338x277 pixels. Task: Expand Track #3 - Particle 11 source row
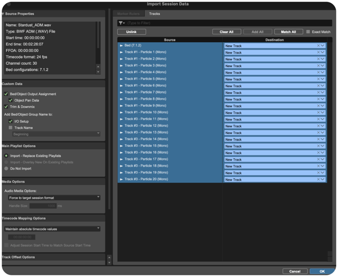coord(121,119)
